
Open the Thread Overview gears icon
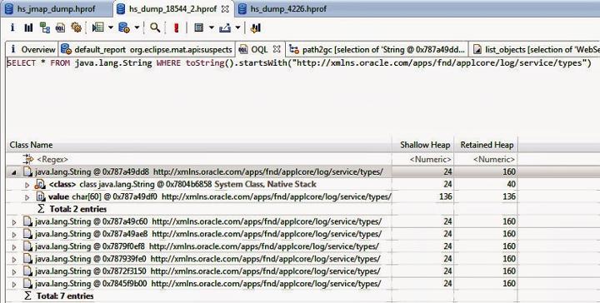(x=76, y=27)
